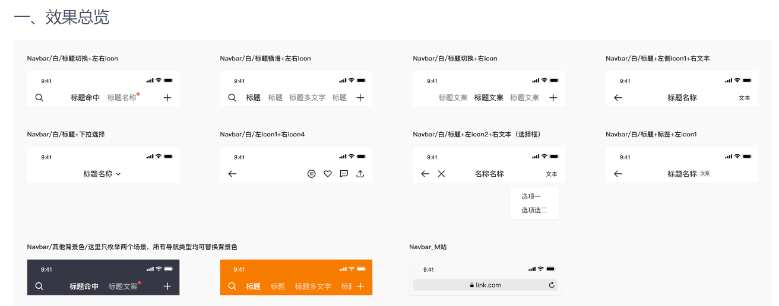The image size is (779, 306).
Task: Click search icon in 标题切换+左右icon white navbar
Action: click(x=39, y=98)
